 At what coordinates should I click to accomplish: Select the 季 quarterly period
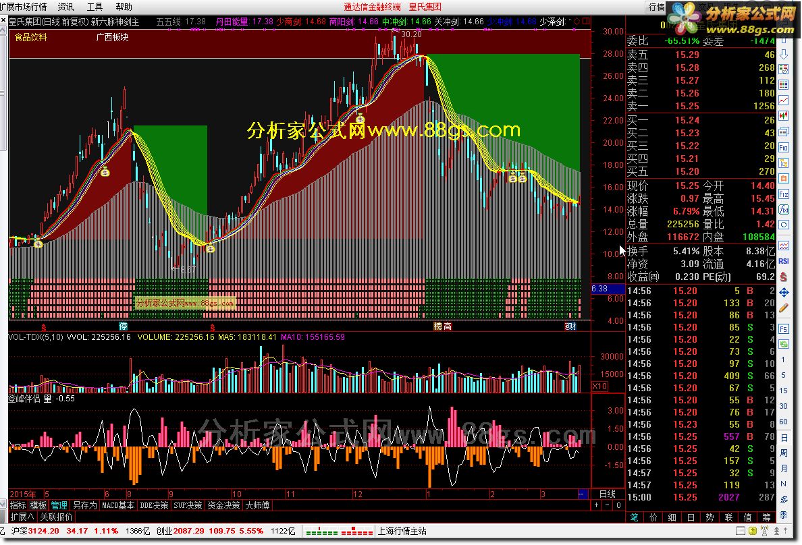(x=783, y=515)
